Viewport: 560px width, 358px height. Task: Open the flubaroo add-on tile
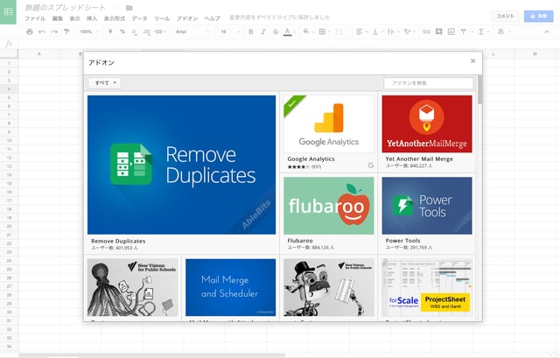(329, 206)
